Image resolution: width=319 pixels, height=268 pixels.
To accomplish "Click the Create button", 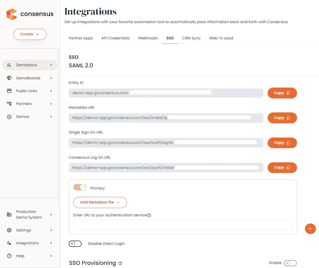I will pos(30,34).
